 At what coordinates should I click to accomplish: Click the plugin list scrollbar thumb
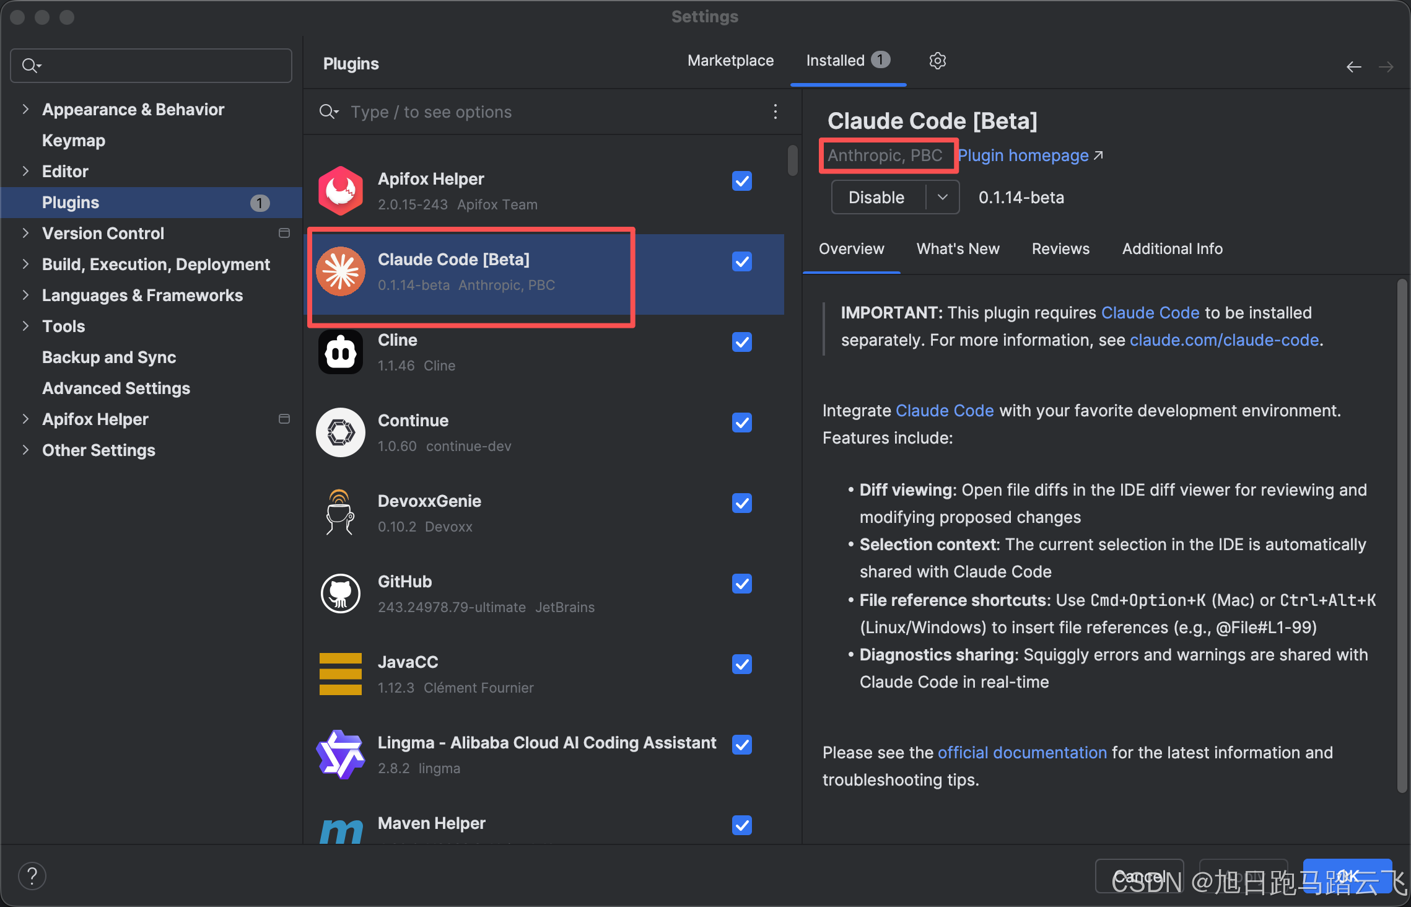[x=792, y=160]
